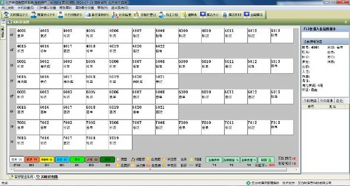
Task: Click the staff shift-change icon in the toolbar
Action: 162,15
